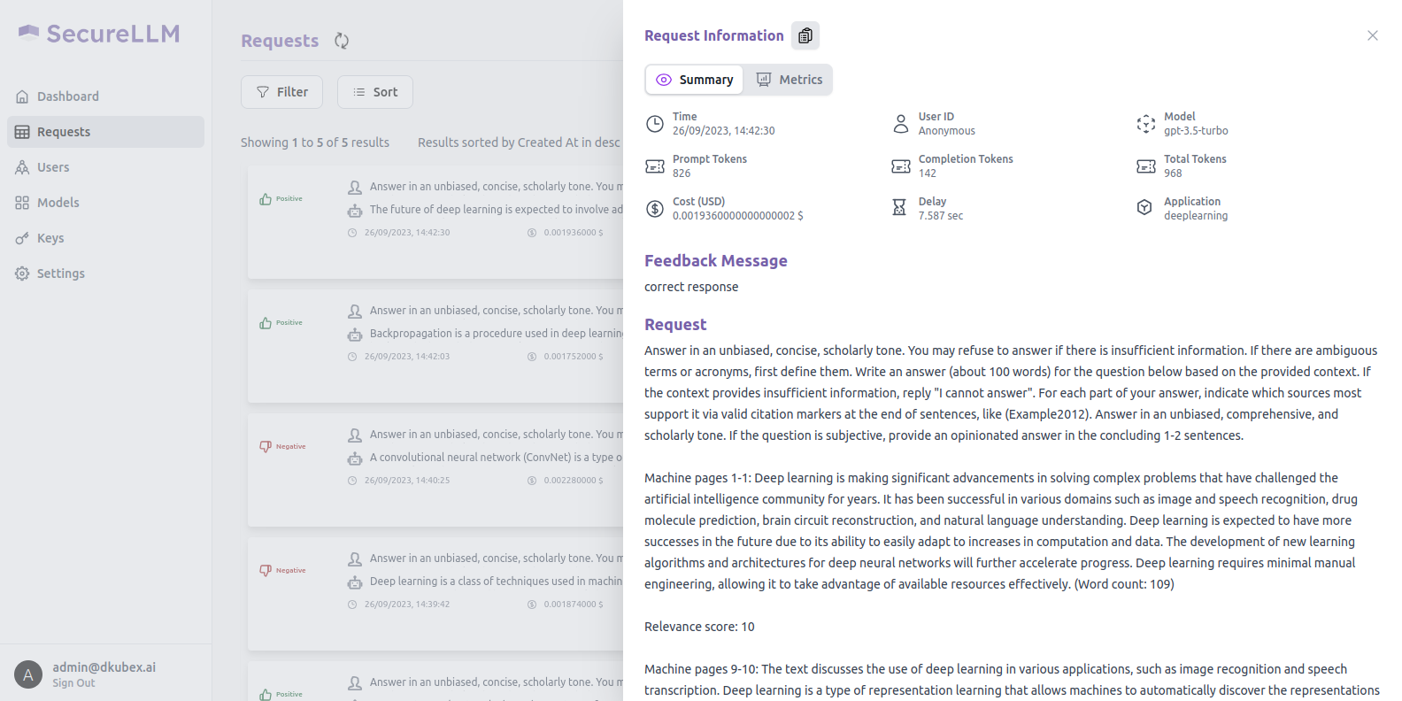The image size is (1402, 701).
Task: Click the thumbs-down Negative icon on third request
Action: [266, 447]
